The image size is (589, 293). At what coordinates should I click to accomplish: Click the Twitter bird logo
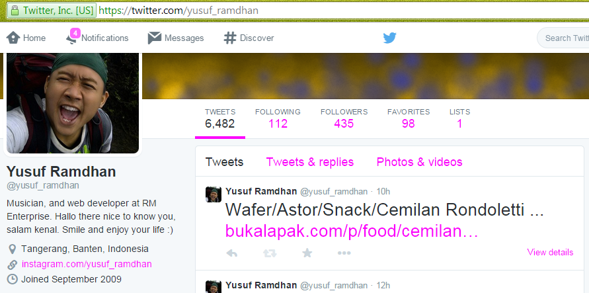tap(389, 38)
